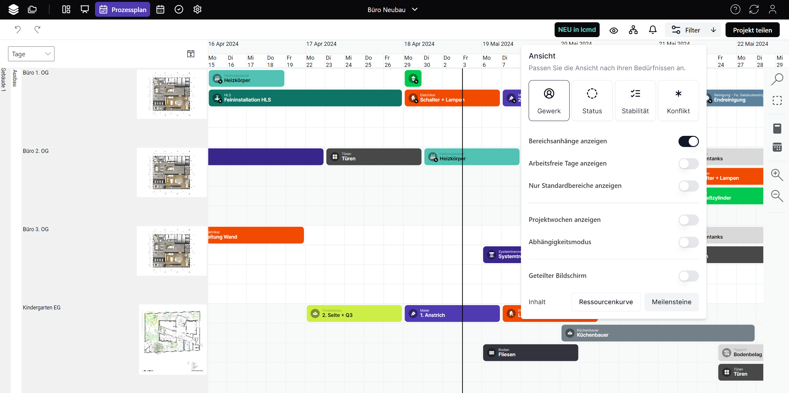This screenshot has width=789, height=393.
Task: Open the hierarchy structure icon
Action: pos(633,30)
